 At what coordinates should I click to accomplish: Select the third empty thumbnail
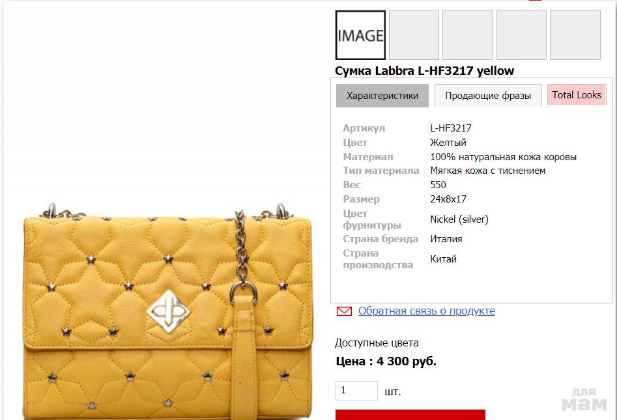(467, 35)
